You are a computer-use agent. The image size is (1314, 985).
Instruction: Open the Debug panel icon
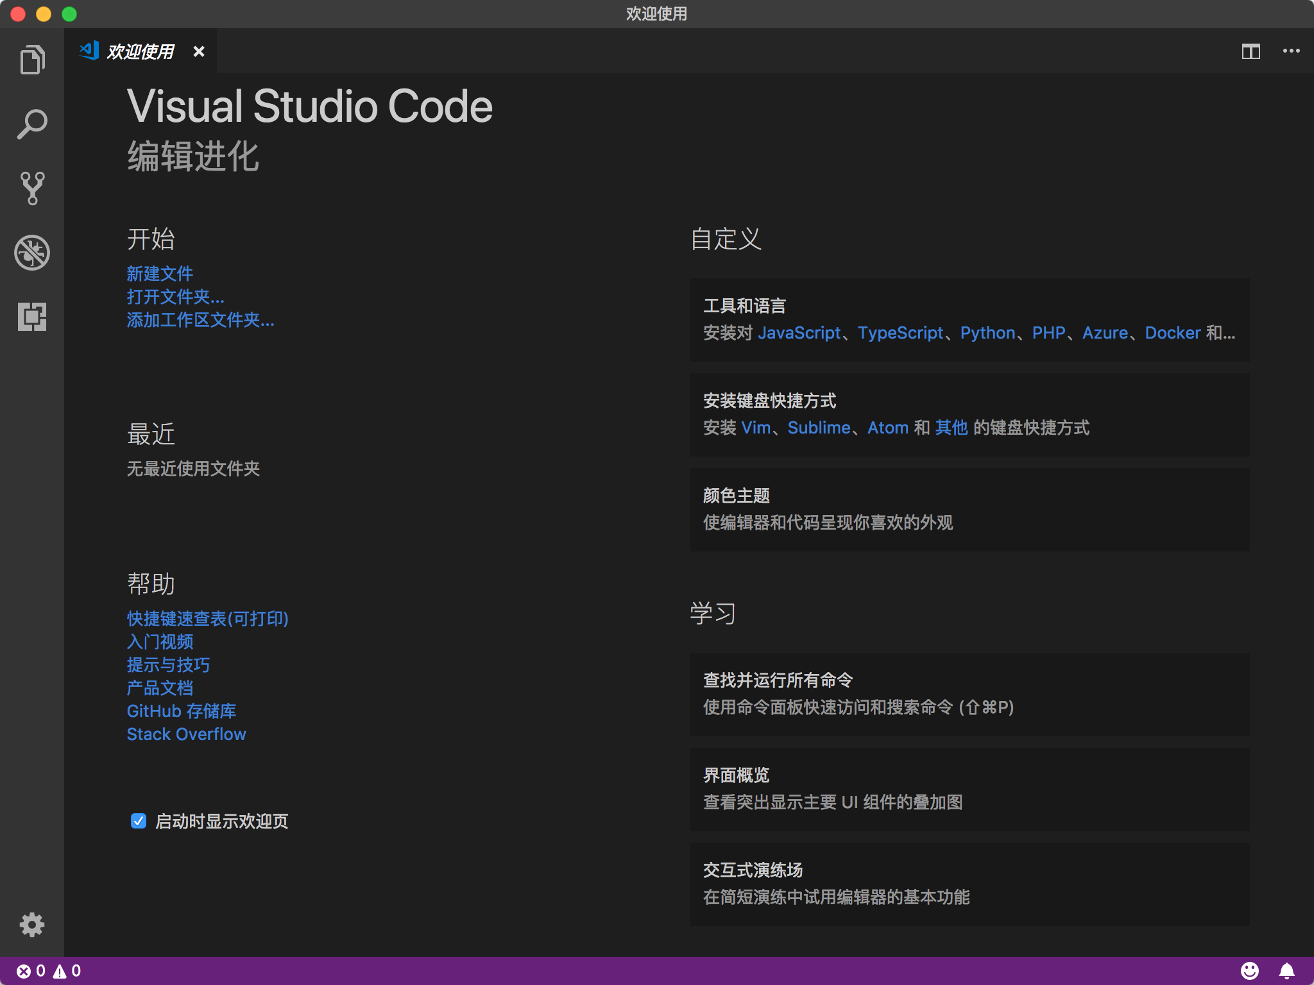tap(32, 251)
